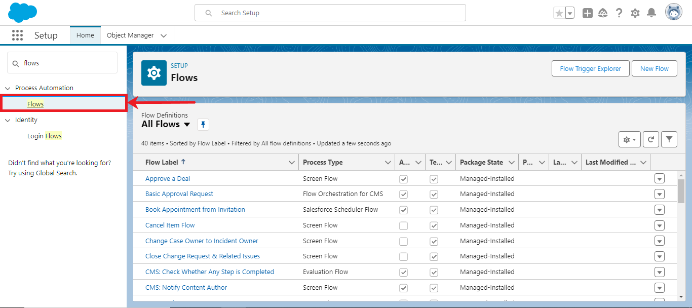
Task: Click the Salesforce cloud logo
Action: click(x=22, y=13)
